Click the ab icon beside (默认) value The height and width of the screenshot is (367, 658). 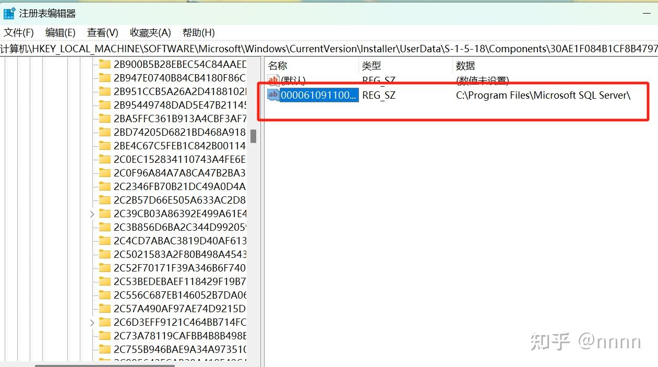[x=273, y=80]
